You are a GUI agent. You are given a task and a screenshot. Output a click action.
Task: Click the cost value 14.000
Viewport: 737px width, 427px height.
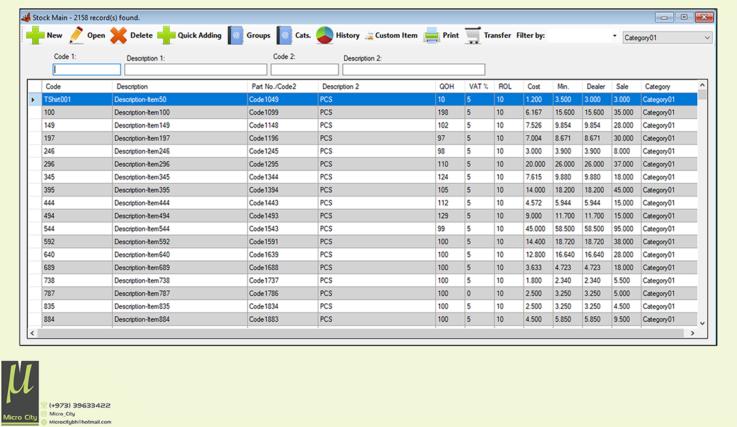[538, 190]
